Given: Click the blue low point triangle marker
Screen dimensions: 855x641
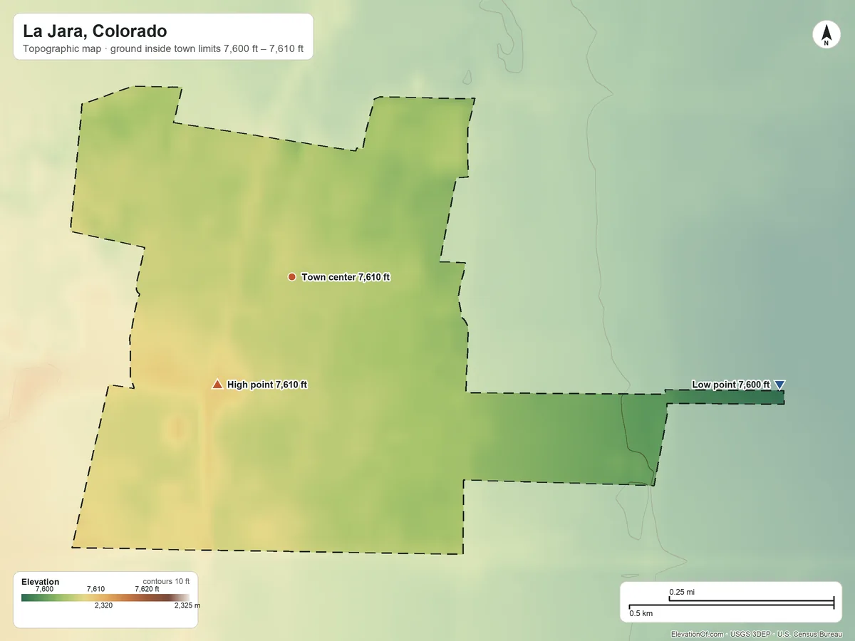Looking at the screenshot, I should tap(779, 385).
